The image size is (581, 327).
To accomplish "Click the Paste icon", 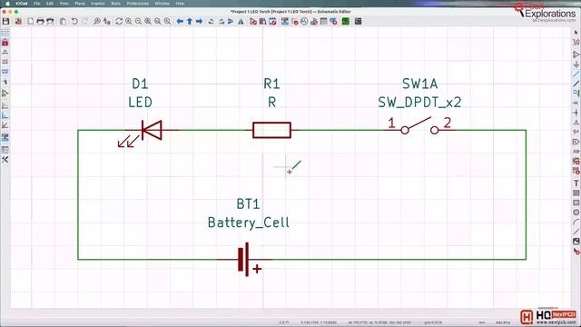I will (x=63, y=22).
